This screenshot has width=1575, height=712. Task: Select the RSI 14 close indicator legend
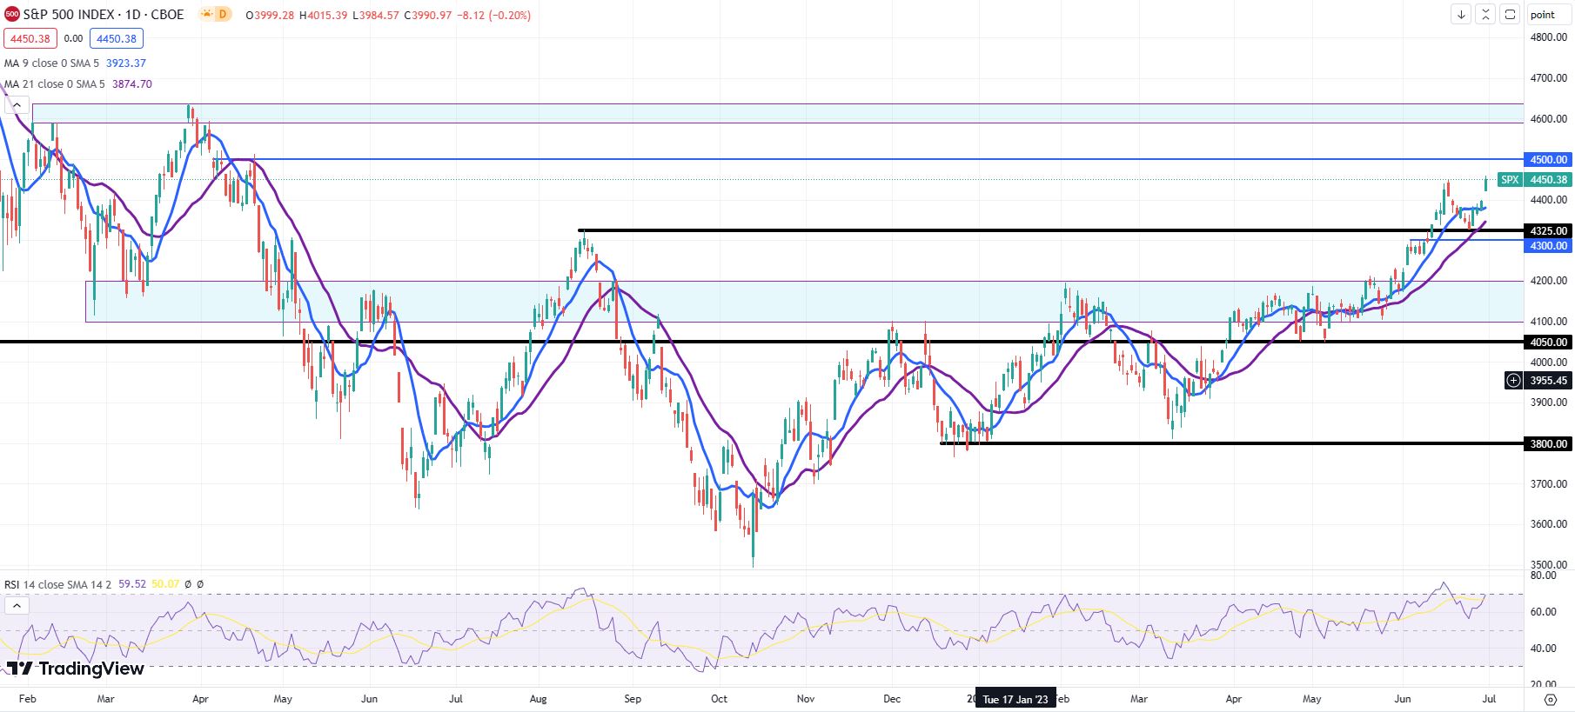pyautogui.click(x=57, y=584)
